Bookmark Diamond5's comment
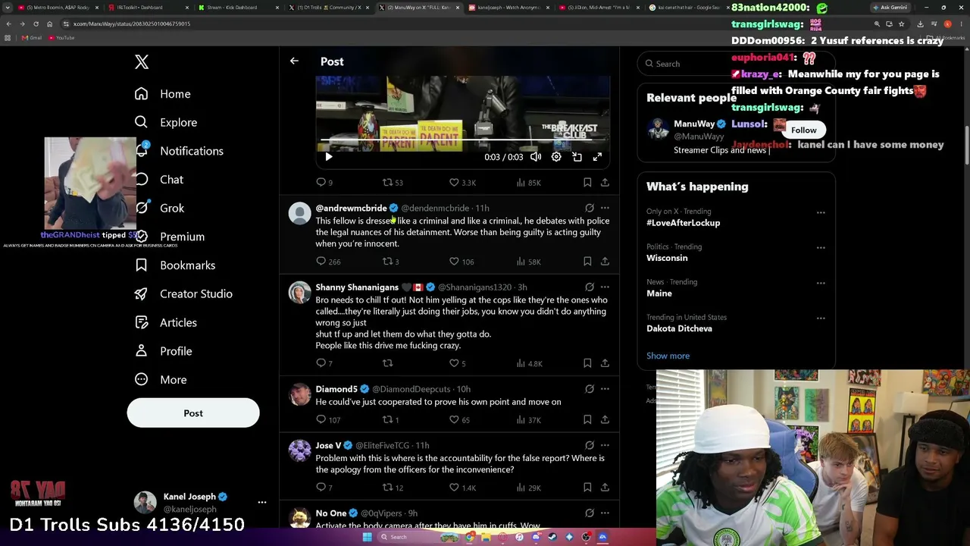Viewport: 970px width, 546px height. [x=587, y=419]
